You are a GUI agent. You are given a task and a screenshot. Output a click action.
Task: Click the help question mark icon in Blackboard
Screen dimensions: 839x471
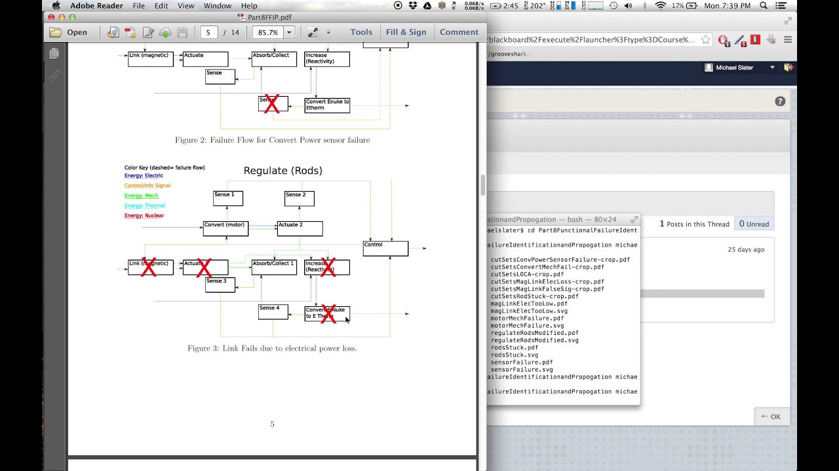pyautogui.click(x=780, y=101)
